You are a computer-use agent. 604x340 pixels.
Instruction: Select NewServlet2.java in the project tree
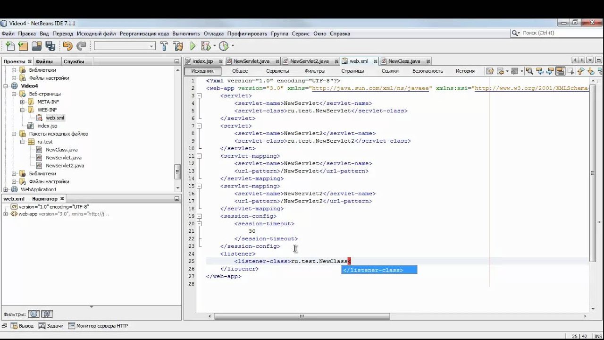pyautogui.click(x=65, y=166)
